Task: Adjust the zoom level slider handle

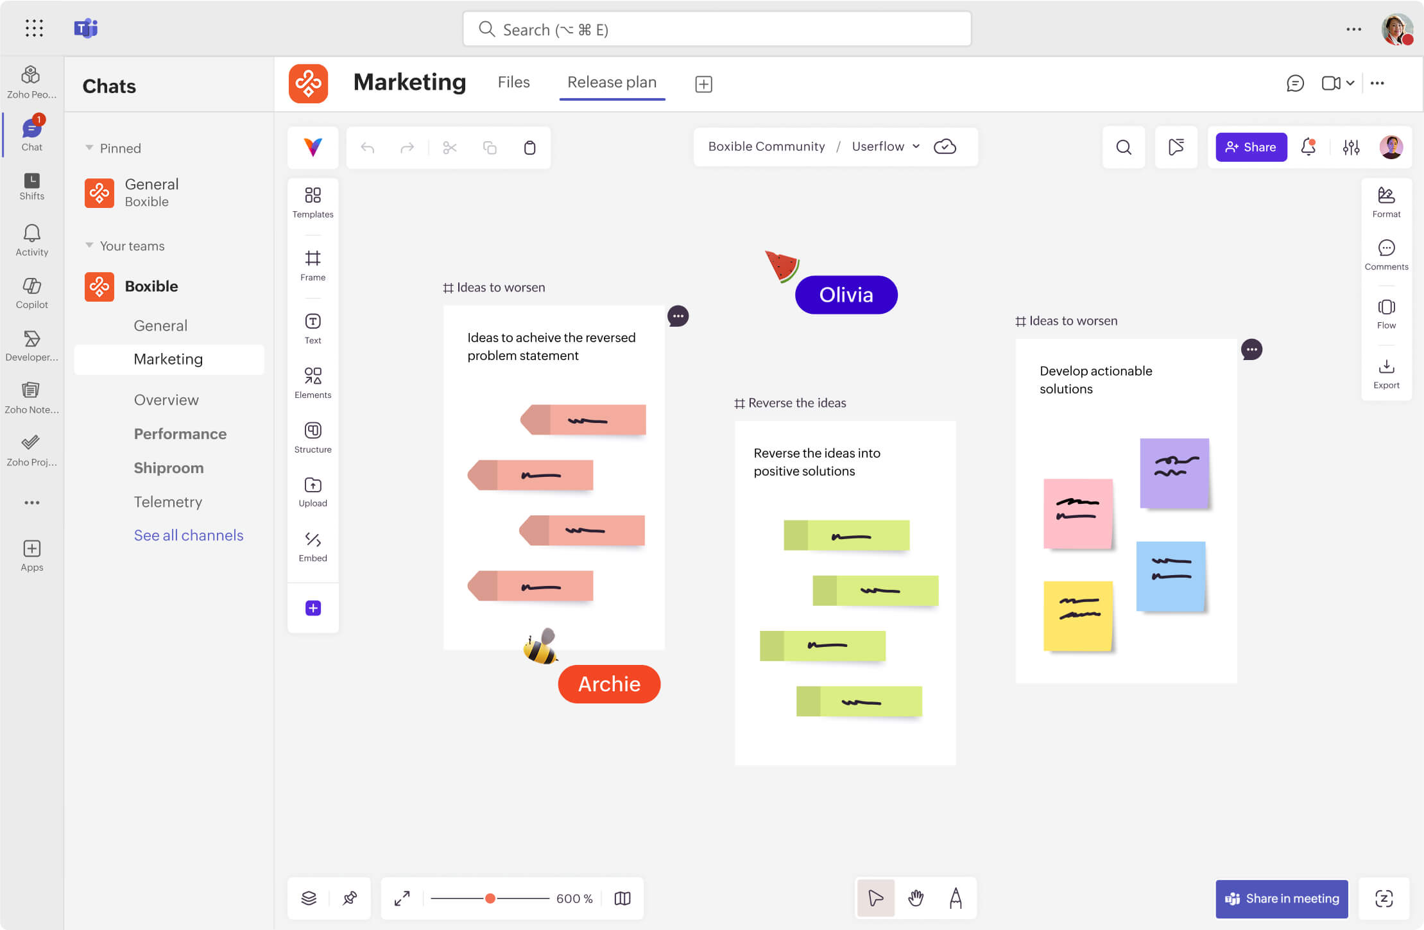Action: [490, 898]
